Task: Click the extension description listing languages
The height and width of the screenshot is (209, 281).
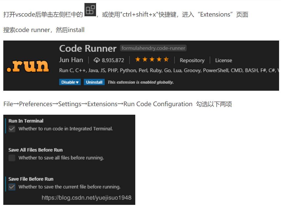Action: pyautogui.click(x=169, y=71)
